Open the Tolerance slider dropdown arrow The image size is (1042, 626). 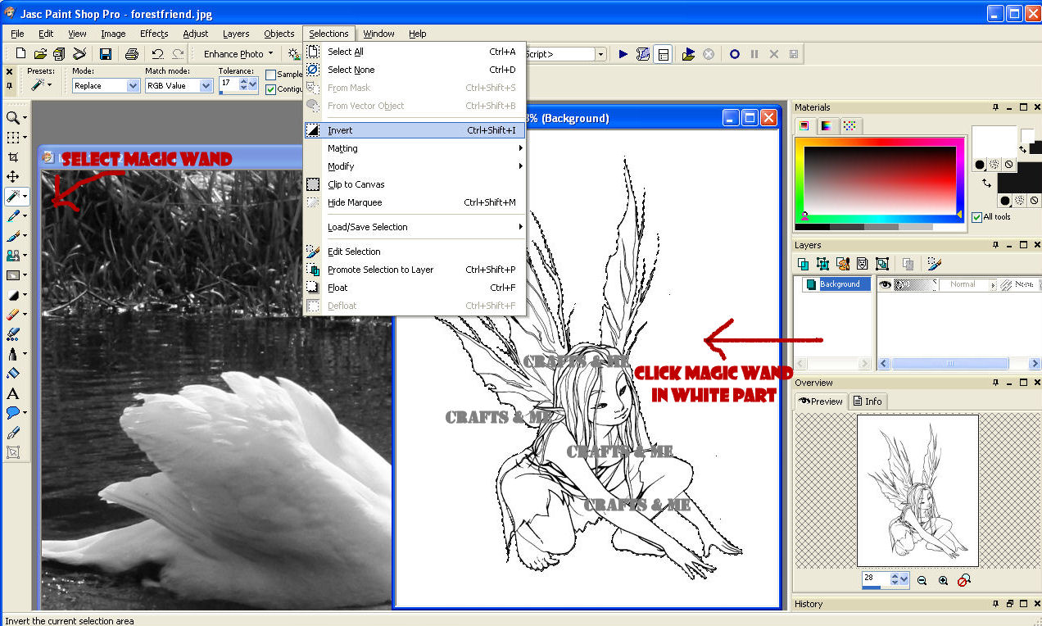pos(254,85)
